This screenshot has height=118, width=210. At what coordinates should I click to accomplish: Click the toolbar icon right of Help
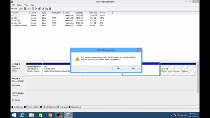[x=28, y=9]
